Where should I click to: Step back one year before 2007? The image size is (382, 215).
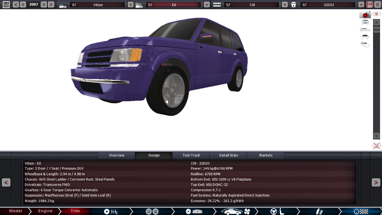click(x=23, y=4)
